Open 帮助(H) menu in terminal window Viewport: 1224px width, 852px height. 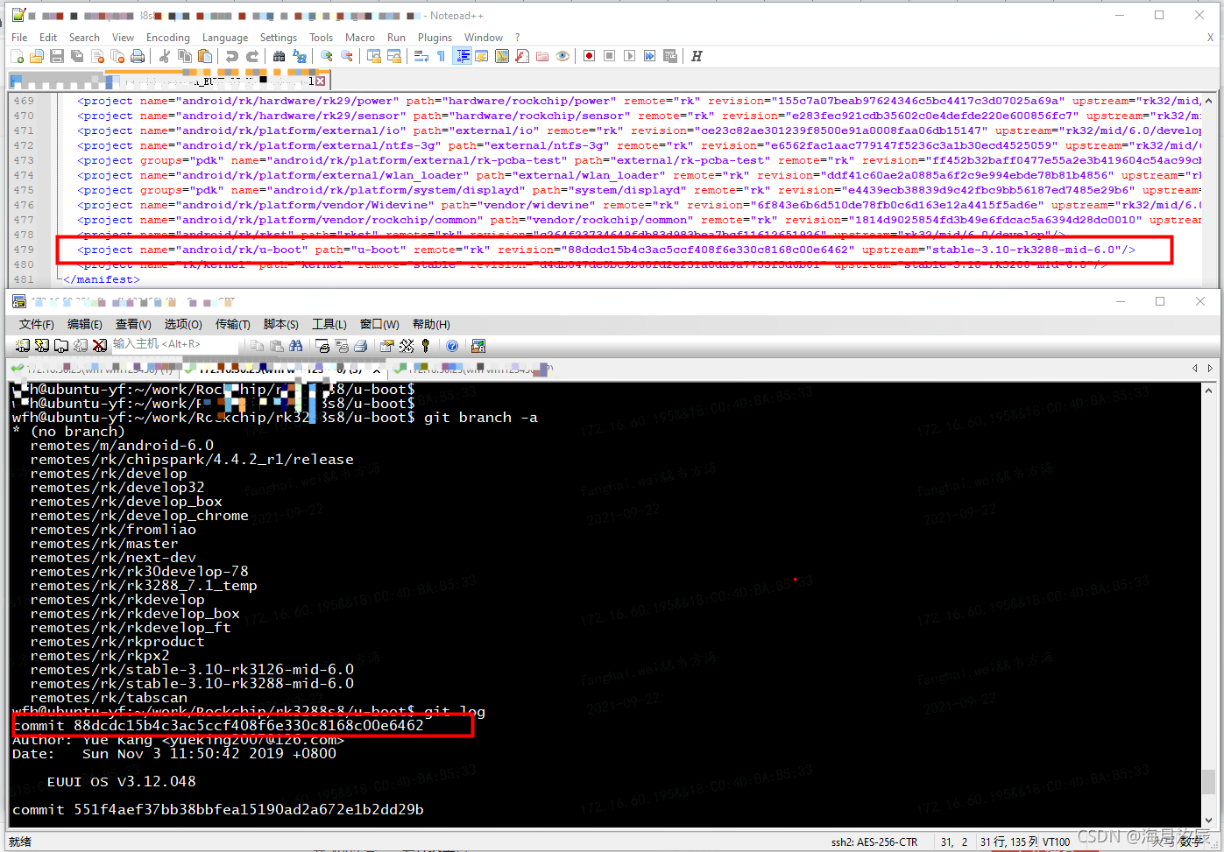coord(431,324)
